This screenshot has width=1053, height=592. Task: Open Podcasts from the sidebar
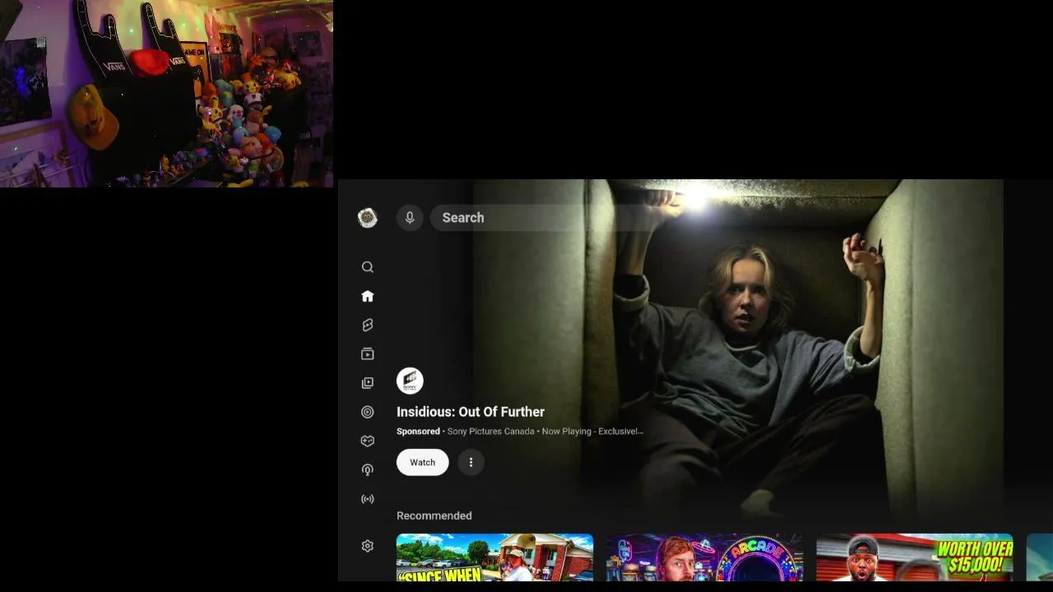[x=368, y=470]
